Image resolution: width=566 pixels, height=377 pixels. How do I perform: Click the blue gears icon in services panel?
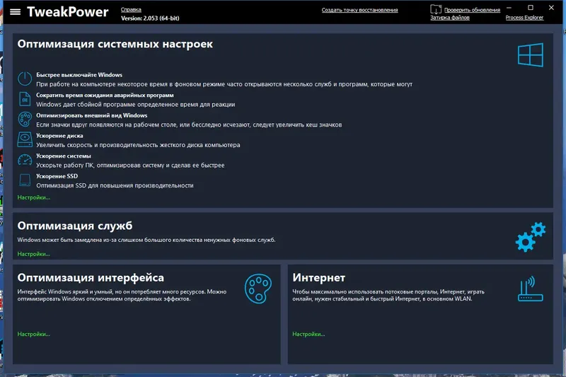click(x=531, y=237)
